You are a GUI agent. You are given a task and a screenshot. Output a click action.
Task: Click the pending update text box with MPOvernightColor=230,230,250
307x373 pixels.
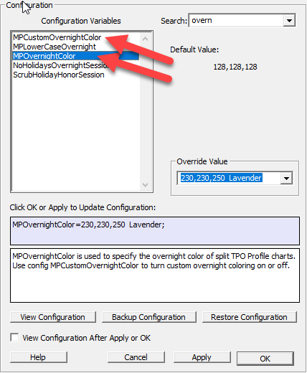(x=155, y=231)
